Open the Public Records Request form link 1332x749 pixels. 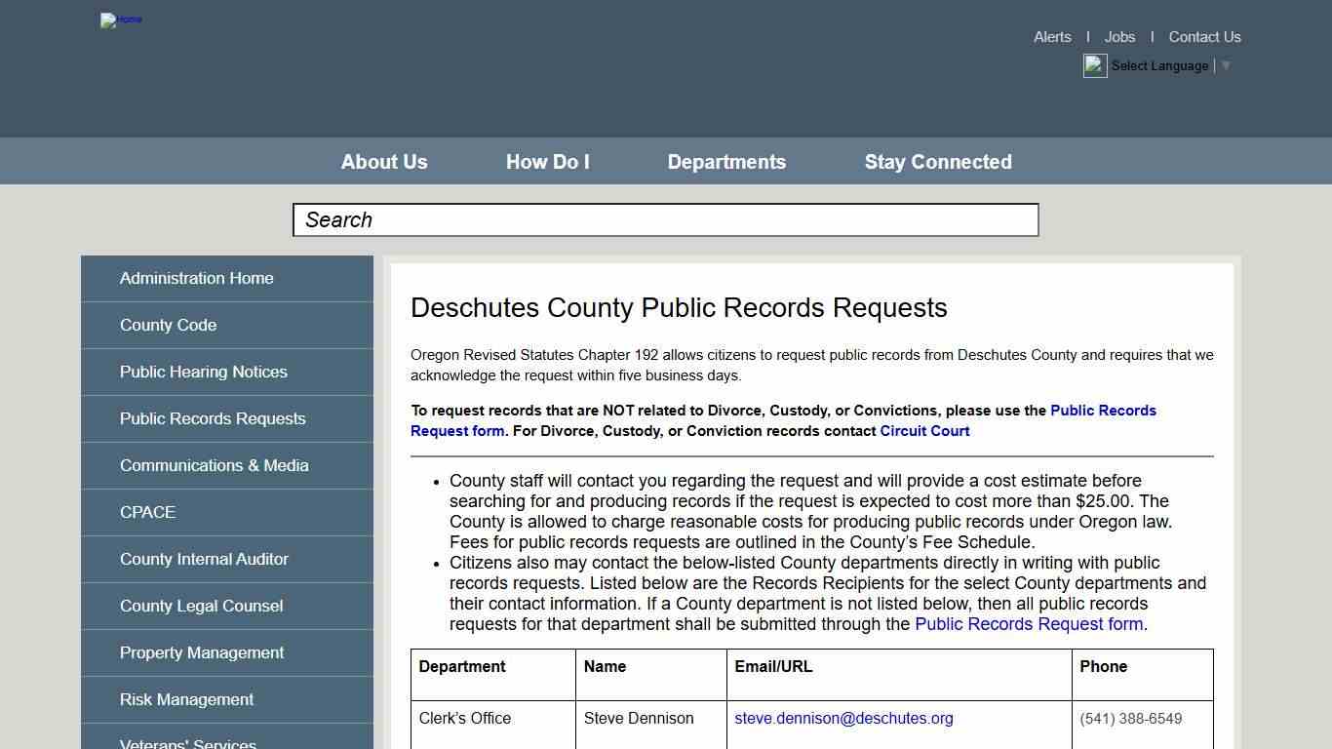[1103, 411]
